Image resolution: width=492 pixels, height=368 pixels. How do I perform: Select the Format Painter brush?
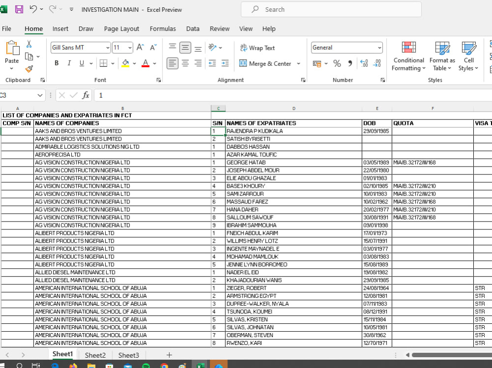click(29, 69)
